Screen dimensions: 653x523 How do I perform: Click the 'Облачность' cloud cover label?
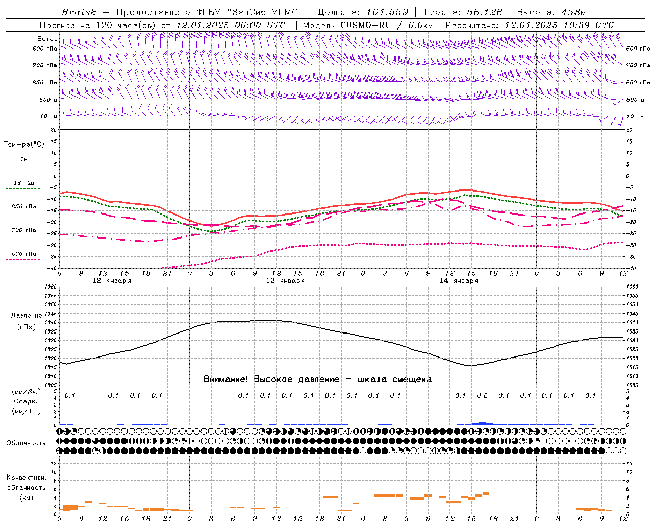(26, 443)
